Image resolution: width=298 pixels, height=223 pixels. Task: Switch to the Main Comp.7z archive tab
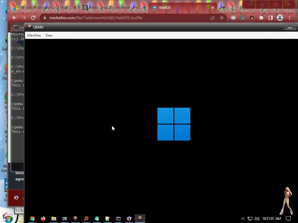(x=114, y=8)
